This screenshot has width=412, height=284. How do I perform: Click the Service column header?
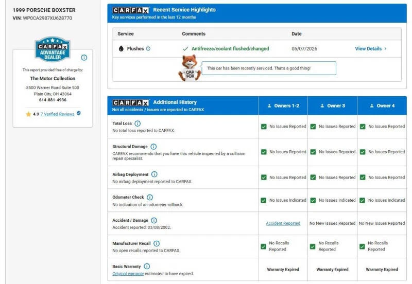point(126,34)
